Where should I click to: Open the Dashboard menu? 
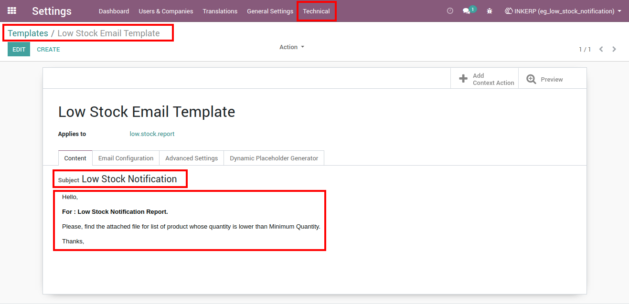[114, 11]
